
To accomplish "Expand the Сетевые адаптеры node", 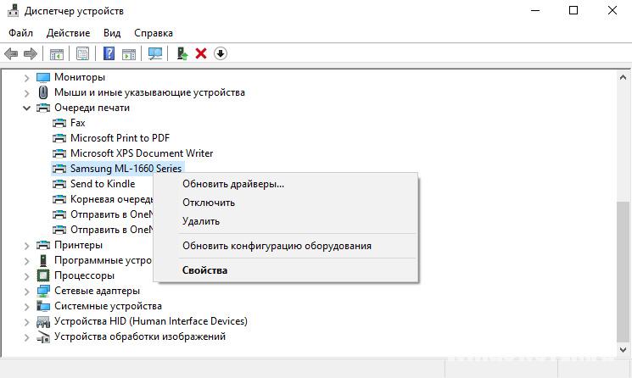I will tap(26, 292).
